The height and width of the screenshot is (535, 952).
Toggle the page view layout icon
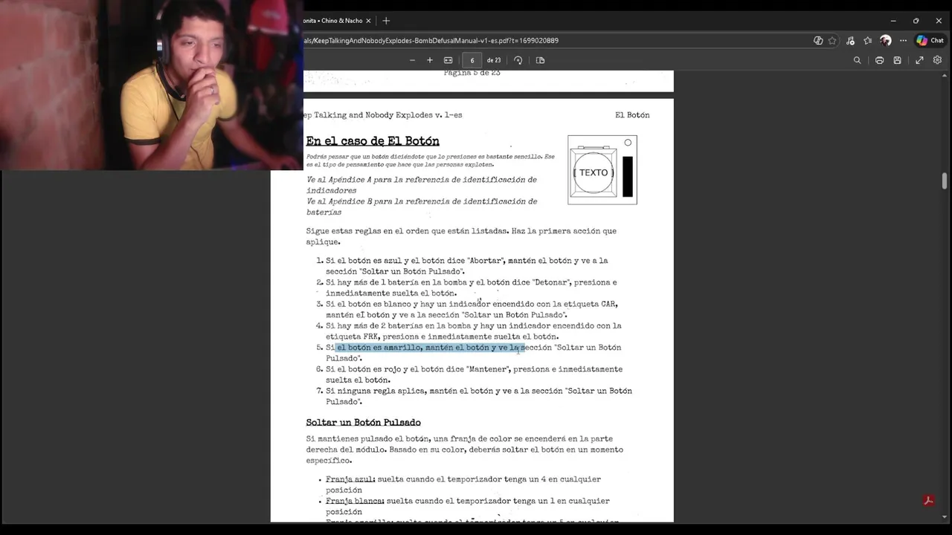(x=540, y=60)
